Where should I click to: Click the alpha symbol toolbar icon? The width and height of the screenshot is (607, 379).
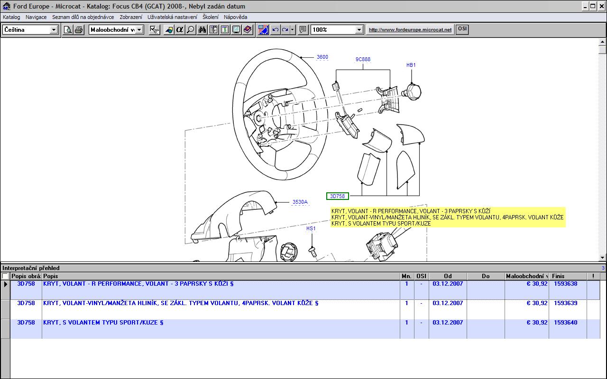179,30
